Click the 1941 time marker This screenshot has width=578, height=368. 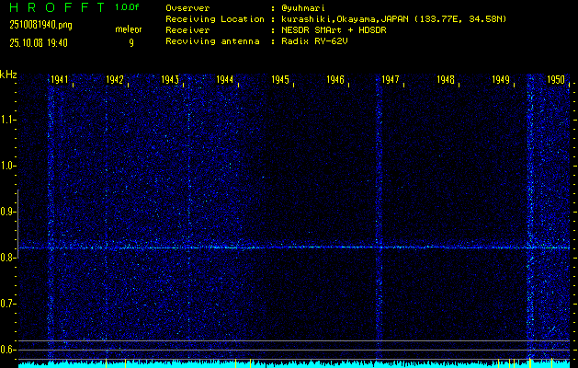coord(60,80)
